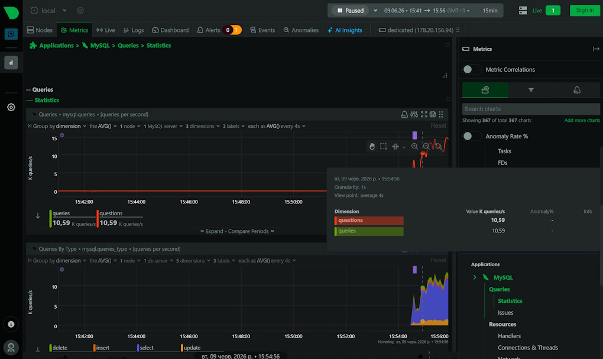Open the alerts bell tab in Metrics panel
The image size is (603, 359).
577,90
